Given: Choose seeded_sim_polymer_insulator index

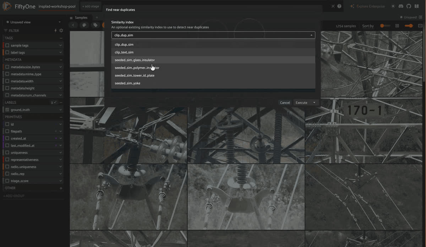Looking at the screenshot, I should [x=213, y=68].
